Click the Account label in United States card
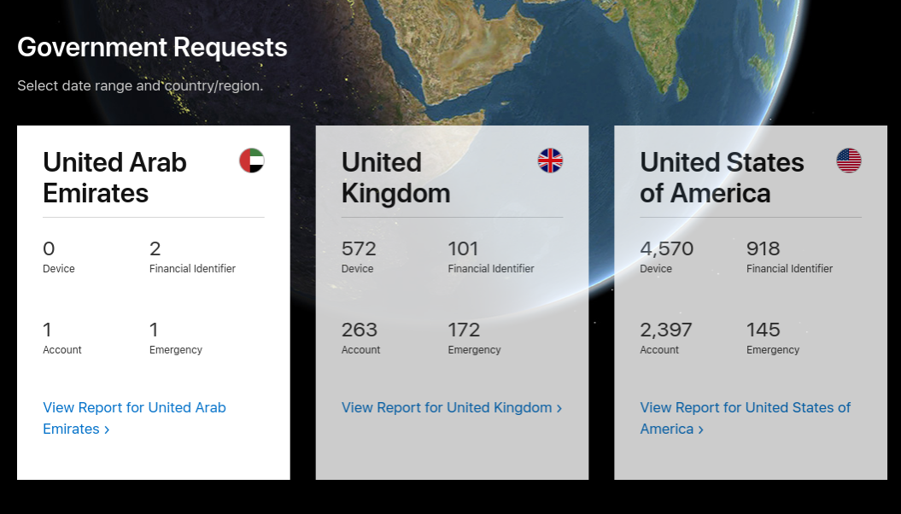Image resolution: width=901 pixels, height=514 pixels. click(x=659, y=350)
